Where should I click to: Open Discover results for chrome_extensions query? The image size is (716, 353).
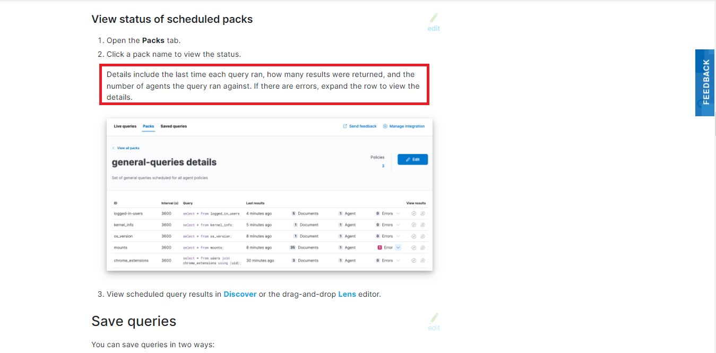[x=413, y=260]
